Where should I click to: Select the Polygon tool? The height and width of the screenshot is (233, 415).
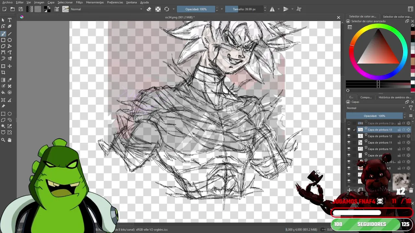click(x=3, y=46)
